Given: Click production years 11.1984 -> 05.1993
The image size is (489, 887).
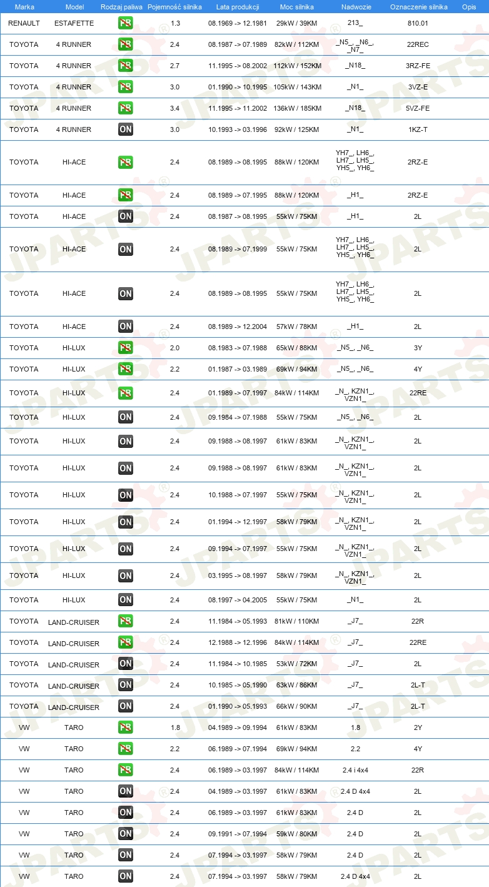Looking at the screenshot, I should (238, 621).
